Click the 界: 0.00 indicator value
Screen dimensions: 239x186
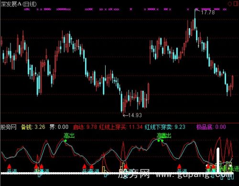[59, 127]
